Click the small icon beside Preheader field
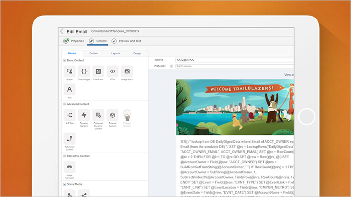 click(x=171, y=66)
